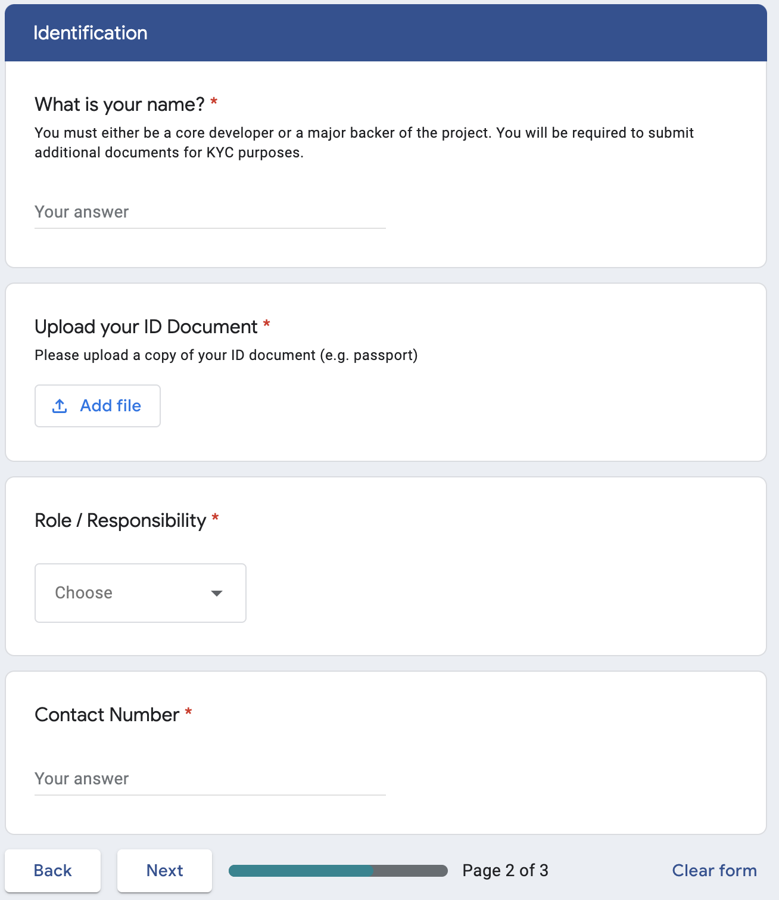Focus the Contact Number answer field
This screenshot has width=779, height=900.
(x=210, y=779)
